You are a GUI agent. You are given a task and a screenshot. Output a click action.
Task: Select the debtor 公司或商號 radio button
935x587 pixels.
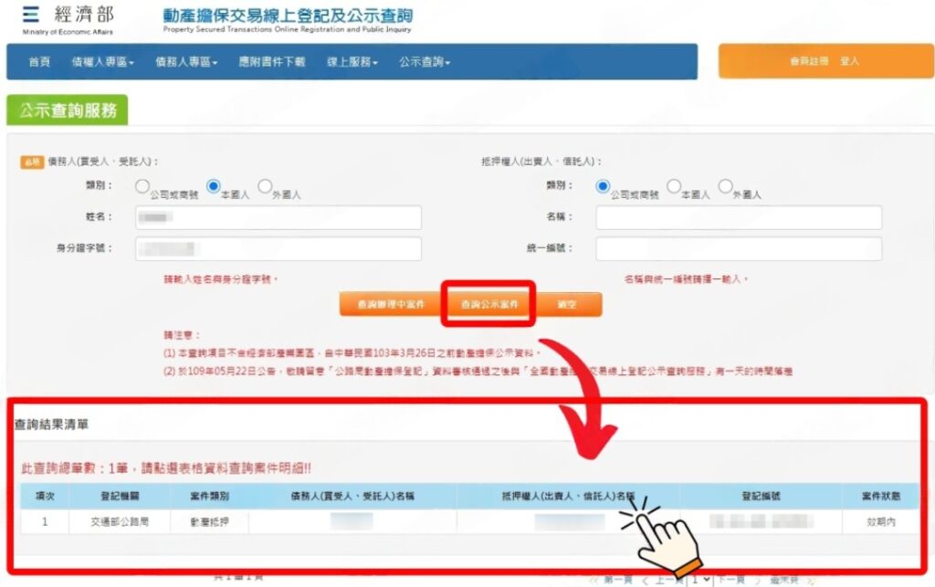142,186
